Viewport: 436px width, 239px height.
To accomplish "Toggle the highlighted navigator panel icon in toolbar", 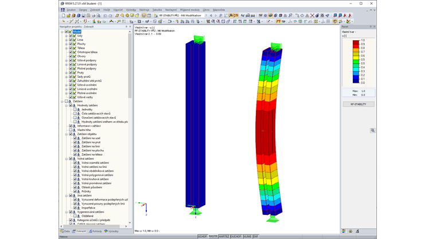I will (144, 16).
